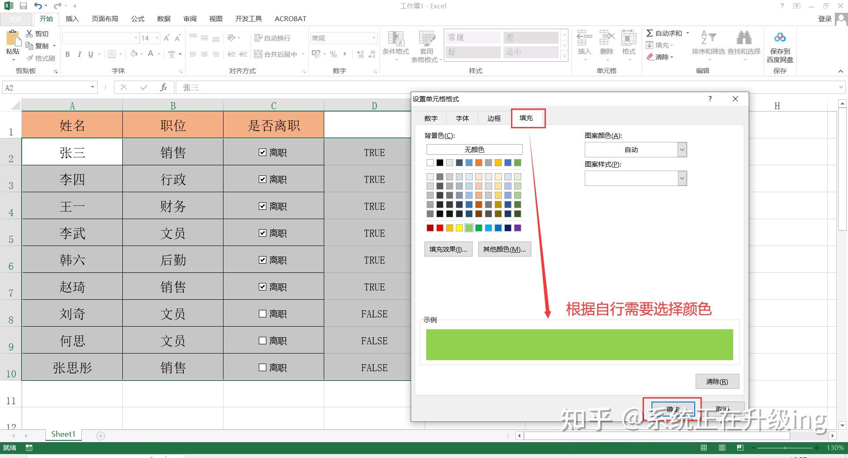The width and height of the screenshot is (848, 458).
Task: Click the 其他颜色 (More Colors) button
Action: tap(504, 249)
